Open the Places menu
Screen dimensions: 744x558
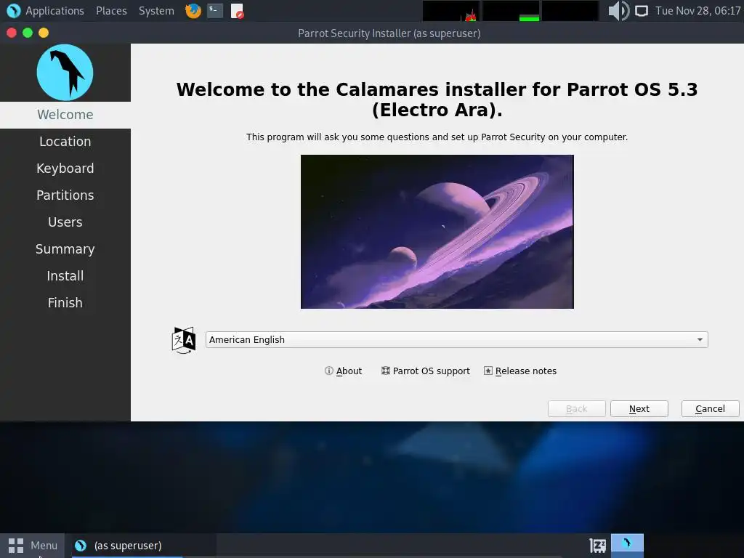pyautogui.click(x=111, y=10)
